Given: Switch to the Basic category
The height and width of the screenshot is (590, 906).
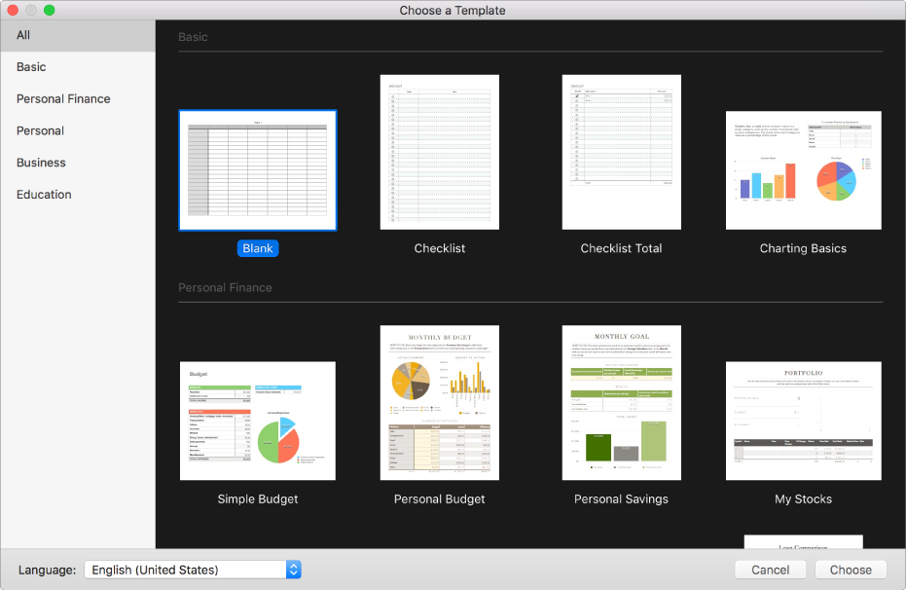Looking at the screenshot, I should tap(31, 67).
